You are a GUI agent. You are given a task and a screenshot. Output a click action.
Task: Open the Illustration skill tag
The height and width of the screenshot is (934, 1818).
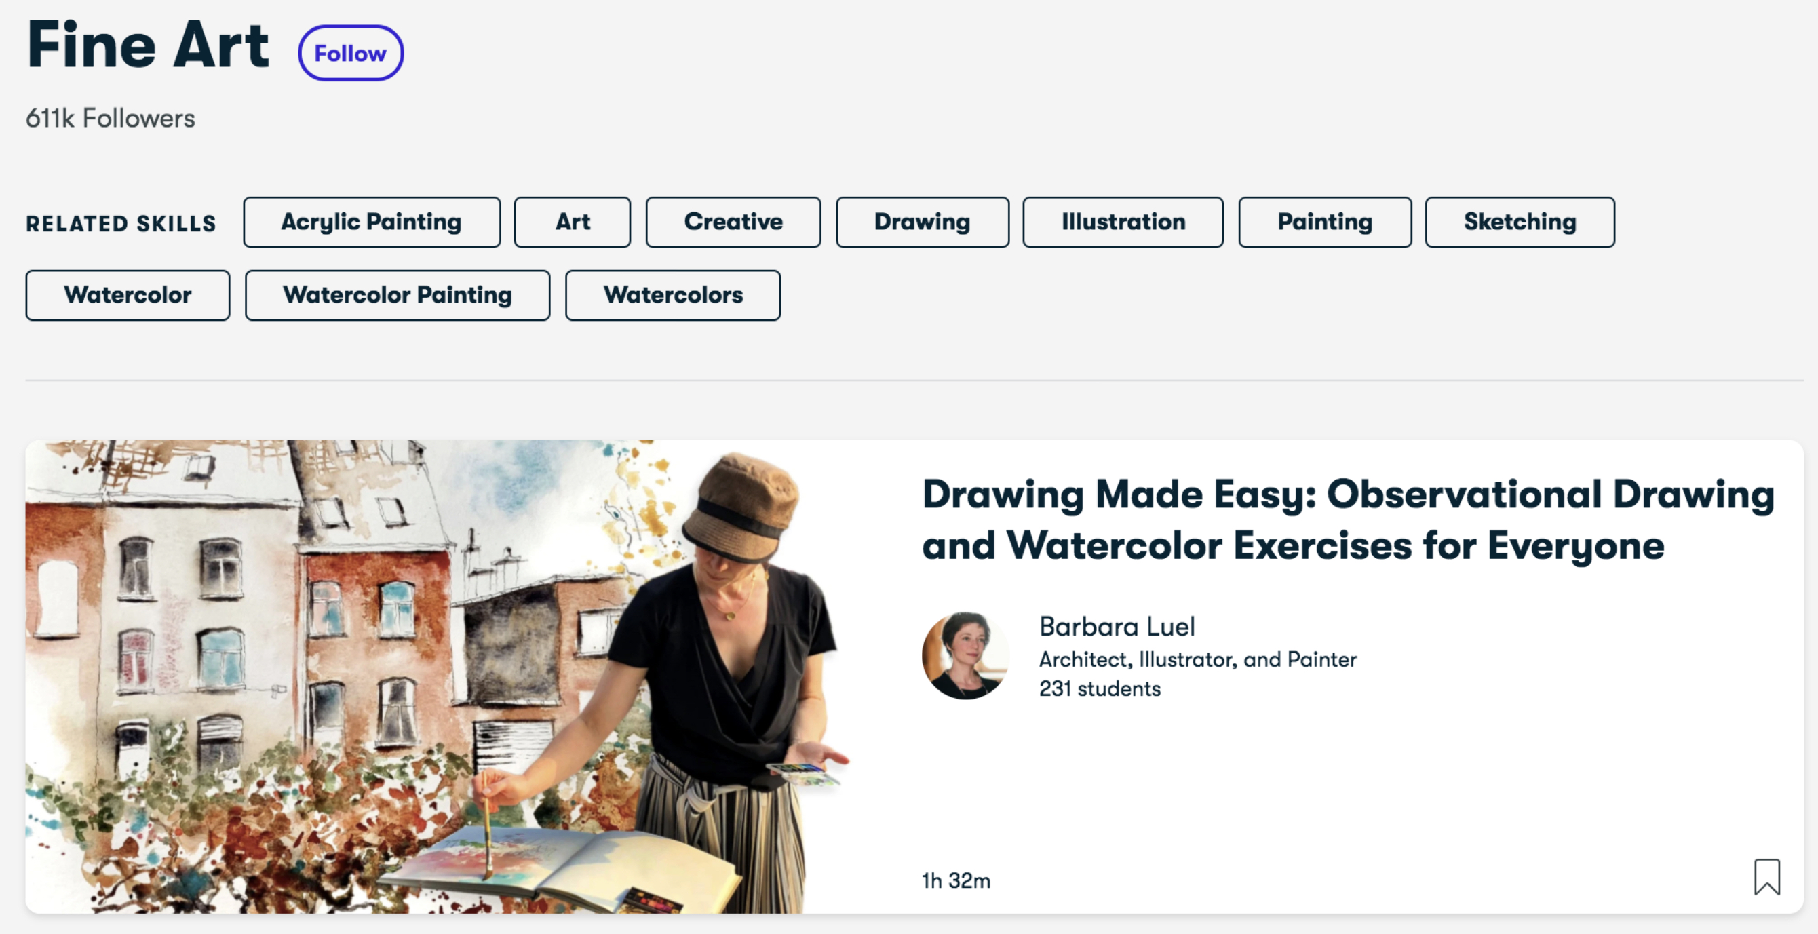click(1123, 222)
